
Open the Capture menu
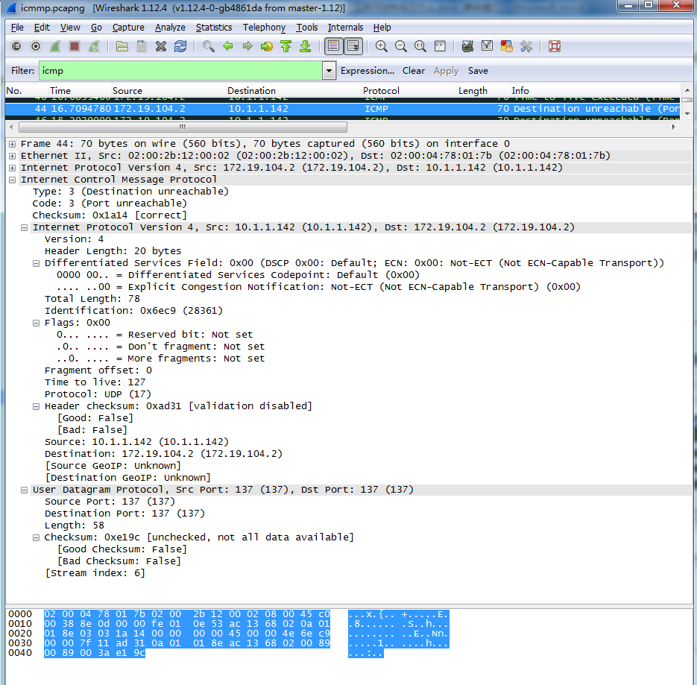click(x=128, y=28)
